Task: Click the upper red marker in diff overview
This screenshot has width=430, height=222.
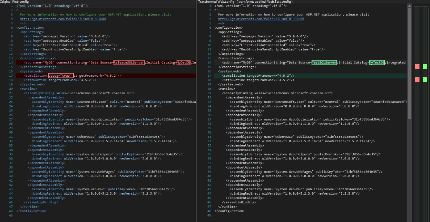Action: pos(417,66)
